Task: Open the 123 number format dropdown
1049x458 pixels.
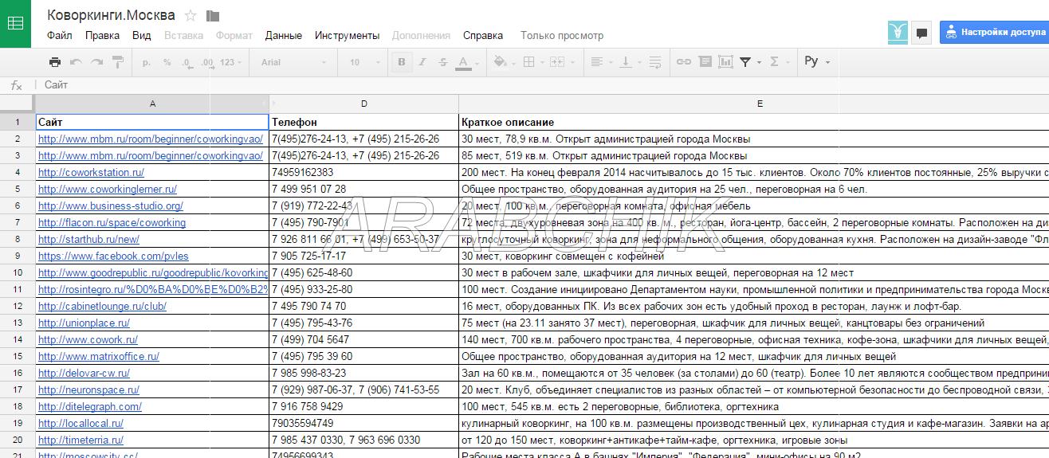Action: point(231,62)
